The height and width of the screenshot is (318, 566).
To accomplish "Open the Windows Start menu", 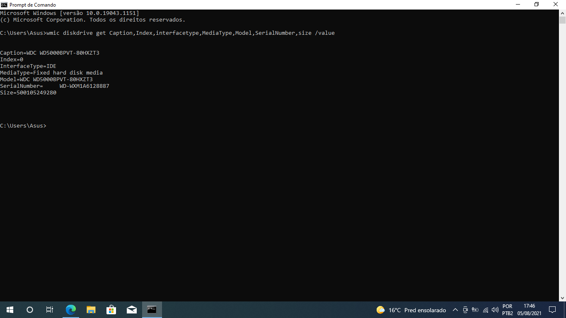I will (x=10, y=310).
